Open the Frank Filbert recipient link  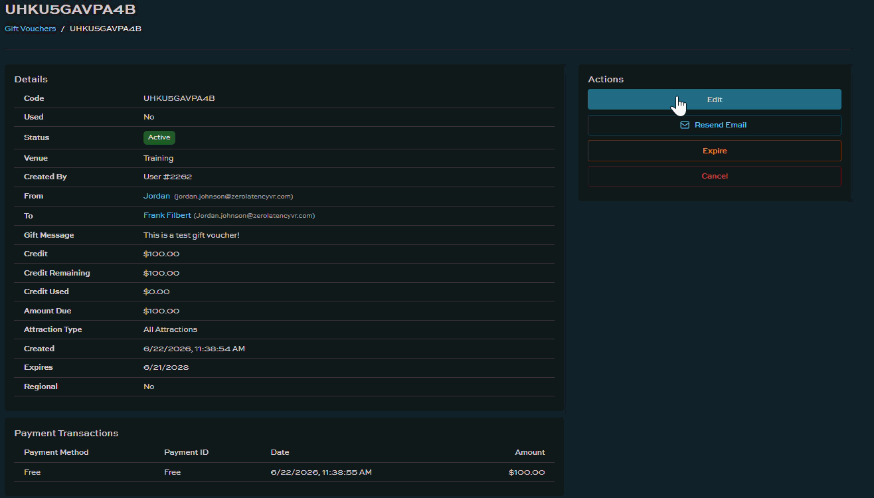tap(167, 215)
